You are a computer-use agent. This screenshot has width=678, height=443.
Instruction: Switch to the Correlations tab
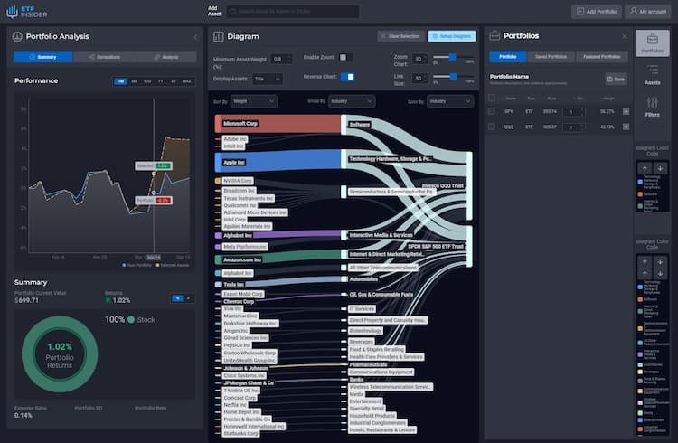105,57
